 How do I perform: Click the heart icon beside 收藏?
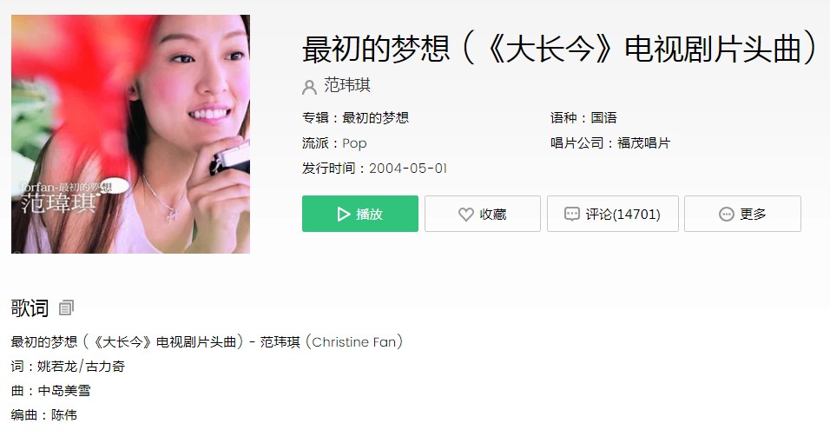(466, 214)
